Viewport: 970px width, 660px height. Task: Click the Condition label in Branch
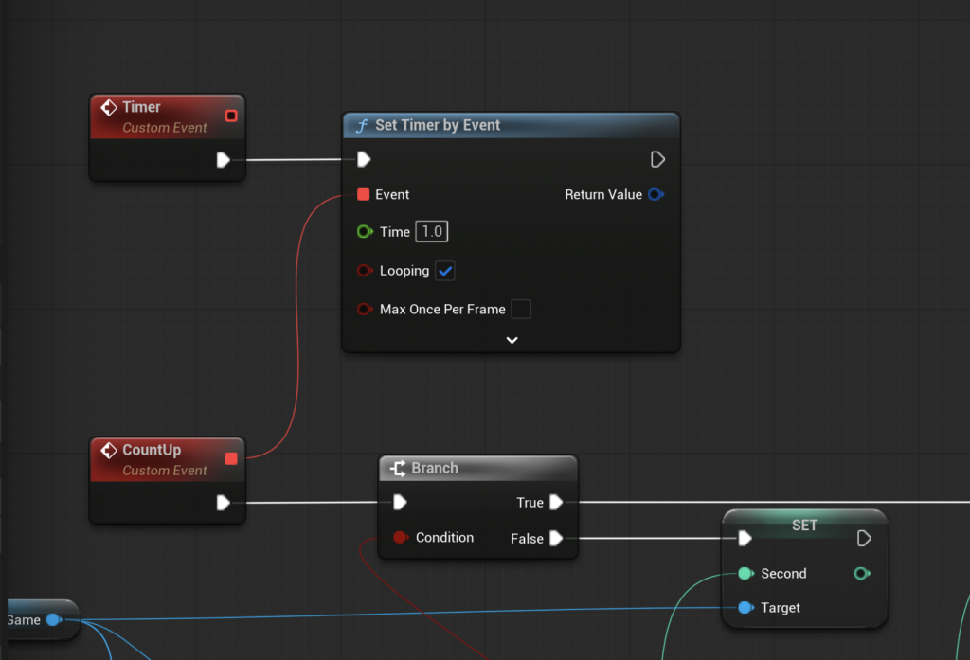(444, 538)
